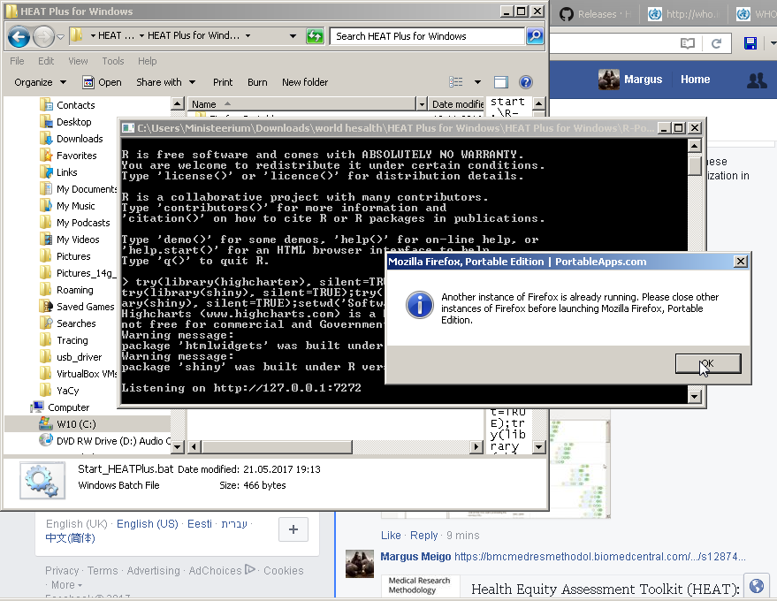777x601 pixels.
Task: Open the Organize dropdown menu
Action: click(40, 82)
